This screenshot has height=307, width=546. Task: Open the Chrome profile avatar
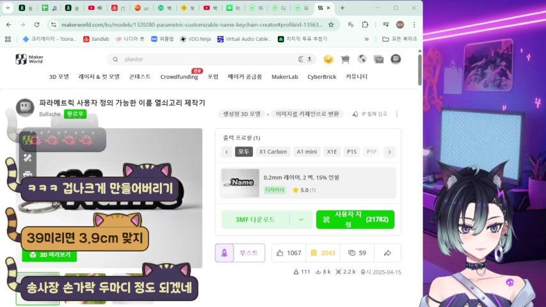(x=400, y=25)
